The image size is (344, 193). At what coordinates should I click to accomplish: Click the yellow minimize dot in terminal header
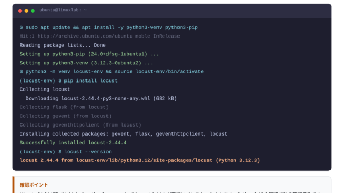coord(26,11)
